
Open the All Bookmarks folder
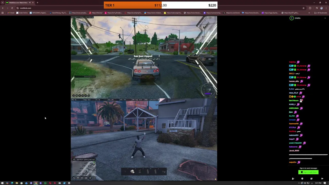pyautogui.click(x=321, y=13)
